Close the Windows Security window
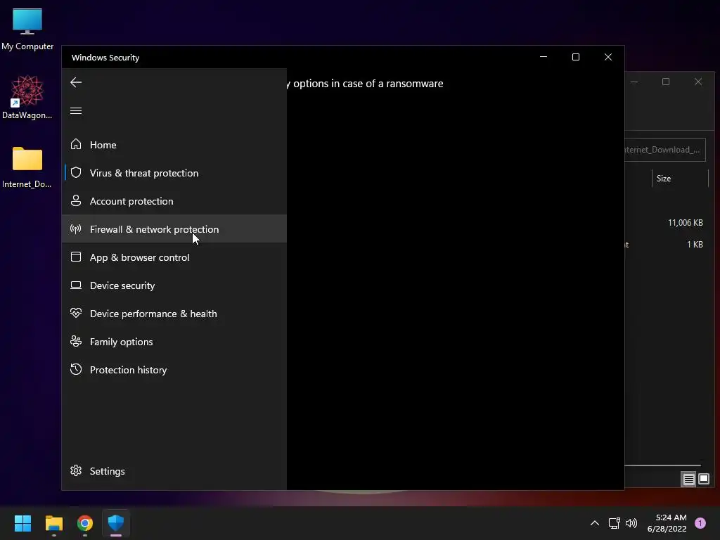Screen dimensions: 720x540 pos(608,57)
